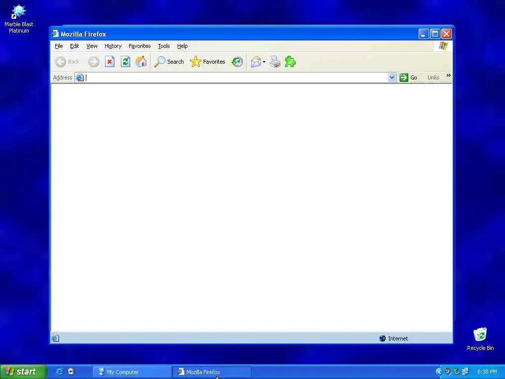Click the Go button
Viewport: 505px width, 379px height.
(408, 77)
